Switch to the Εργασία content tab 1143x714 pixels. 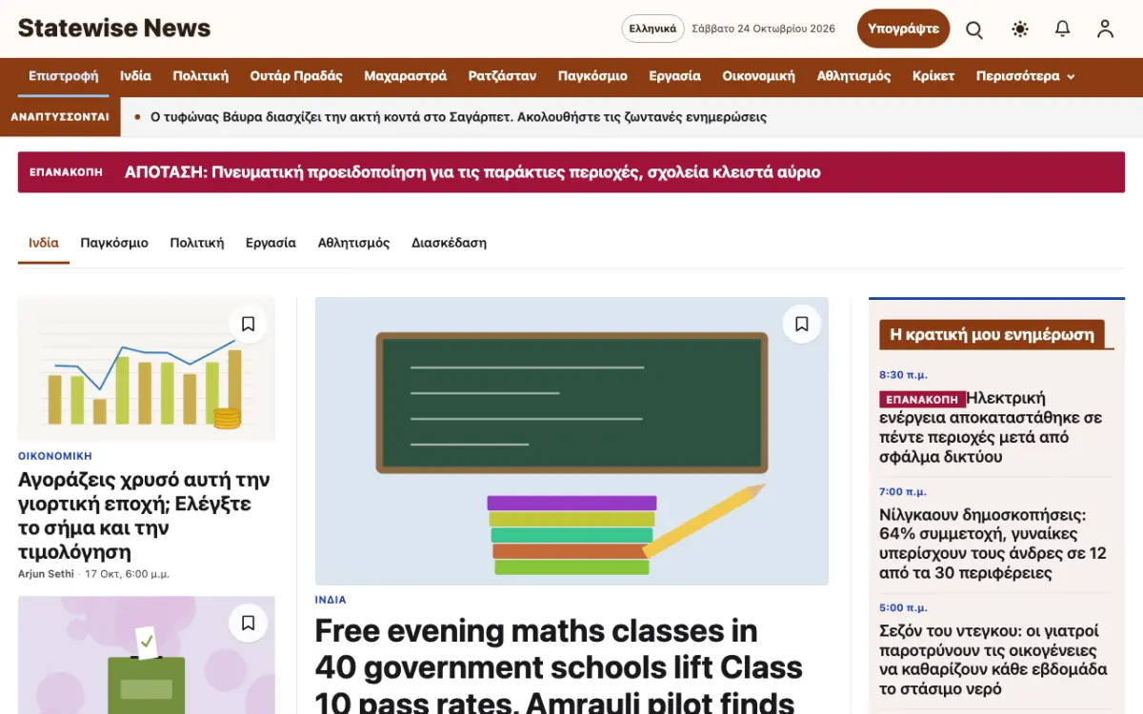pyautogui.click(x=271, y=243)
